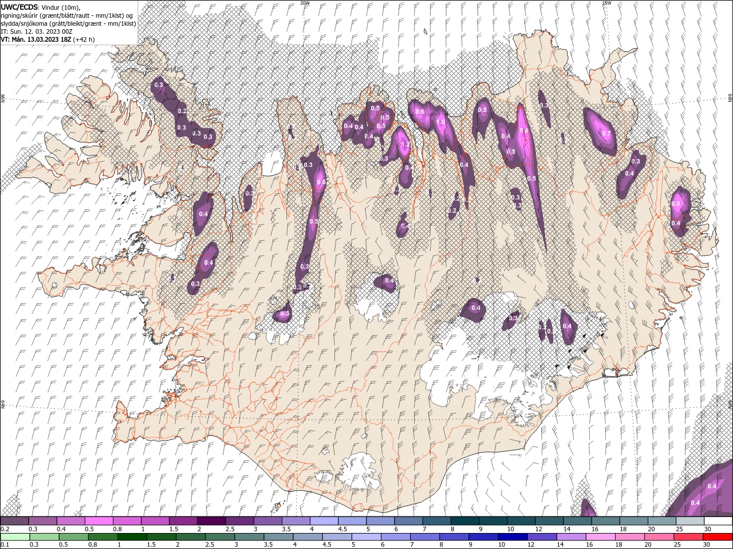Click the lavender upper scale swatch starting at 4
Screen dimensions: 733x549
324,521
